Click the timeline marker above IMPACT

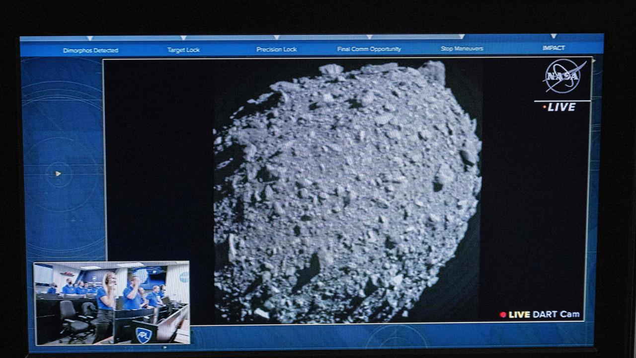[x=554, y=36]
